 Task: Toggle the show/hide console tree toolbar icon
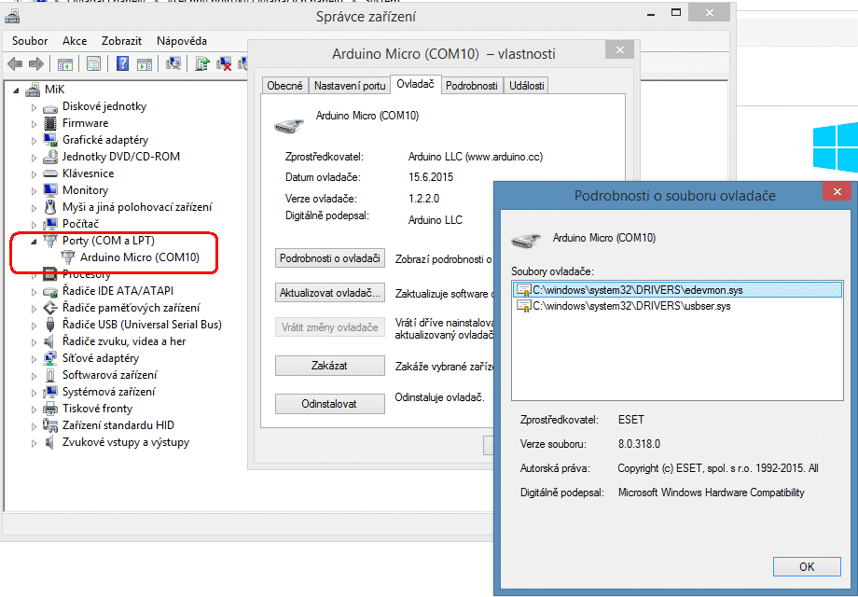point(65,64)
